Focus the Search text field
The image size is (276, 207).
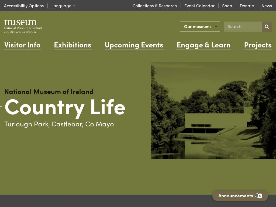click(x=243, y=27)
